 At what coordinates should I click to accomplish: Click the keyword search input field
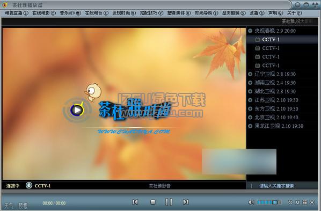pyautogui.click(x=282, y=186)
